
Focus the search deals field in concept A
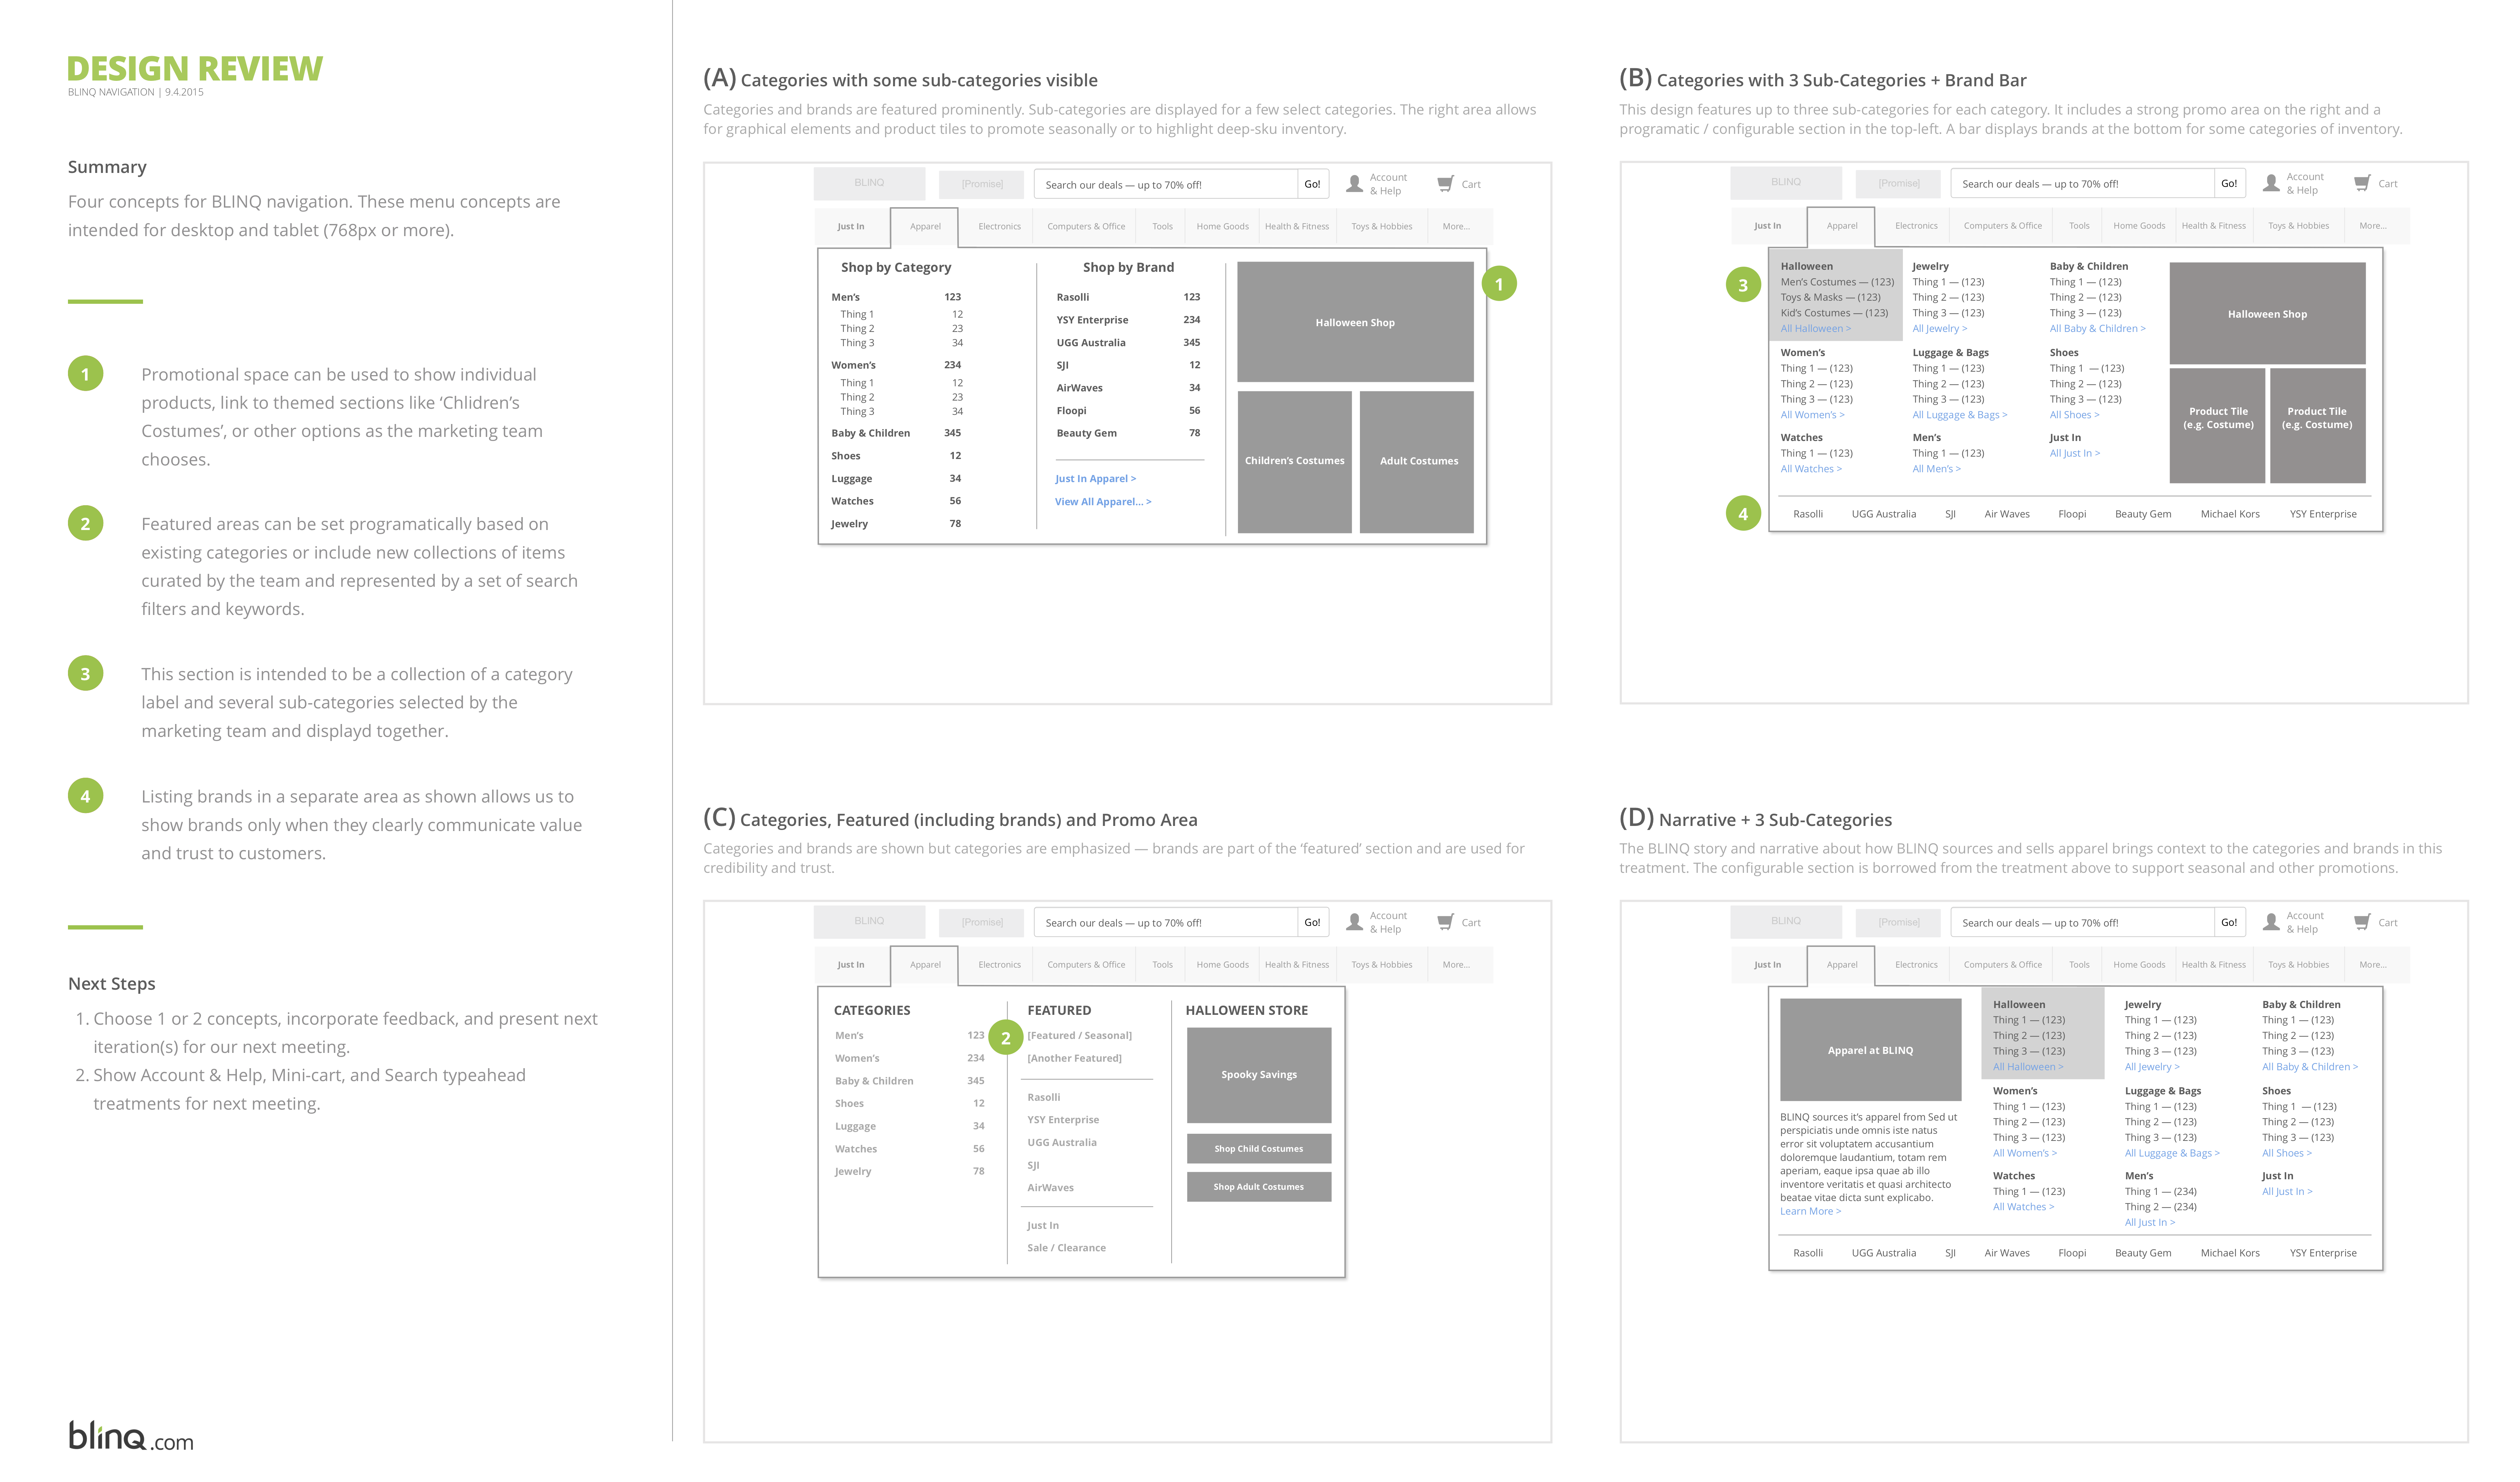(x=1166, y=184)
